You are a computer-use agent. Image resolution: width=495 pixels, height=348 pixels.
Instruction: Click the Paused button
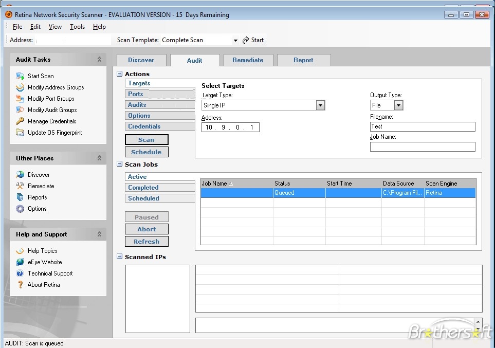[146, 217]
